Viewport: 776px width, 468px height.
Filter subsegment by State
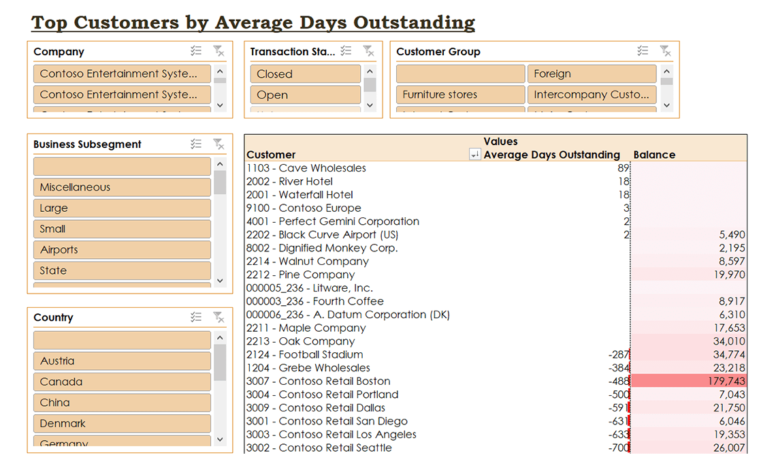(x=123, y=270)
